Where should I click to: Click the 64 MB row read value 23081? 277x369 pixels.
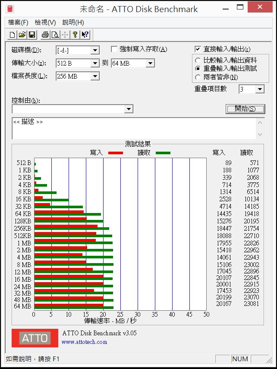point(252,304)
